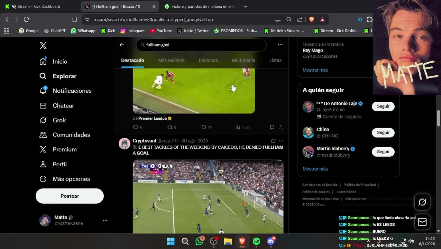Click the Postear button
Image resolution: width=441 pixels, height=249 pixels.
click(70, 196)
